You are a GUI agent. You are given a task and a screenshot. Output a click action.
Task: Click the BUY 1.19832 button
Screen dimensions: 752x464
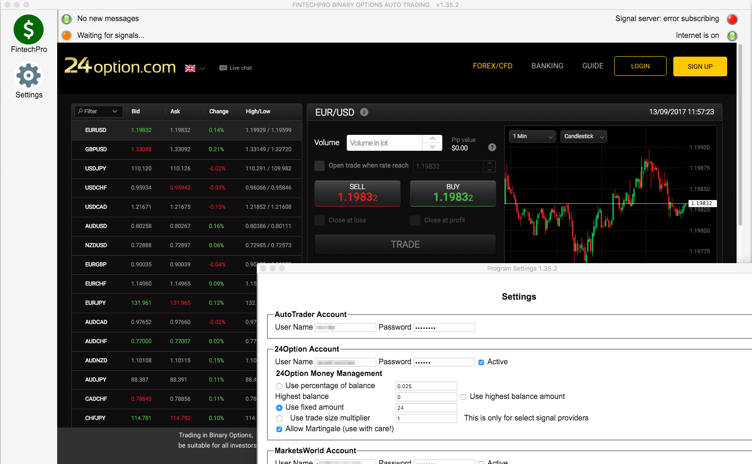click(x=453, y=193)
